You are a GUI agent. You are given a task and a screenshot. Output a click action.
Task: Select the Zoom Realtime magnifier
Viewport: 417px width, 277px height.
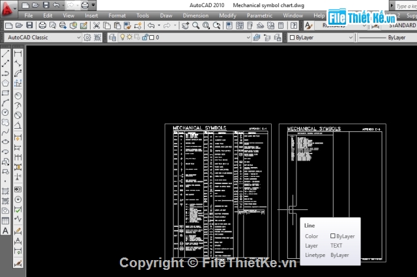(x=195, y=25)
